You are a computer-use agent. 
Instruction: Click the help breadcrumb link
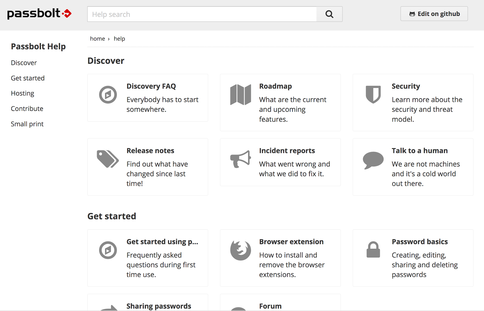pyautogui.click(x=119, y=39)
